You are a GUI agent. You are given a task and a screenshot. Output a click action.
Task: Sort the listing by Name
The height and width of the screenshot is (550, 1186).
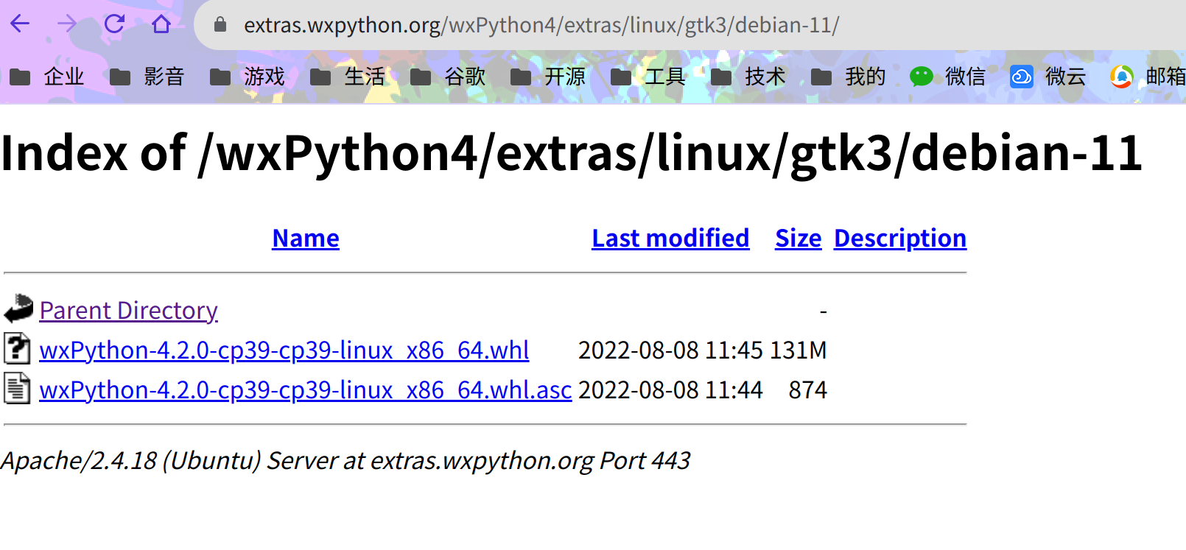pyautogui.click(x=306, y=239)
